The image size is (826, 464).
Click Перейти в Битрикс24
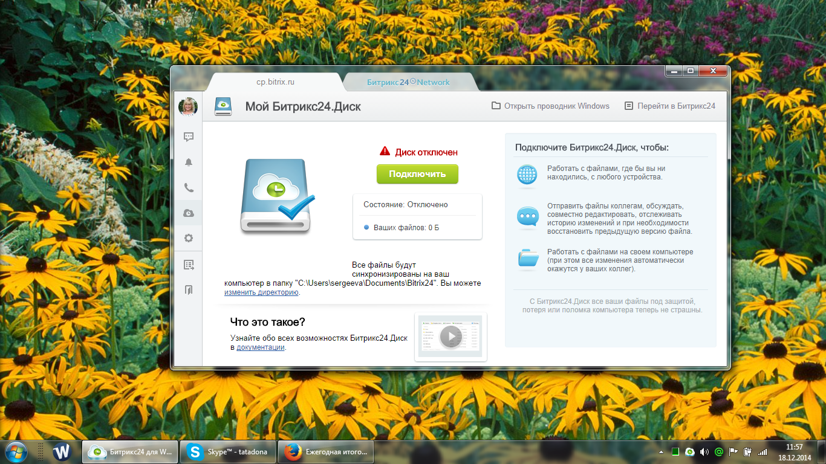[669, 106]
